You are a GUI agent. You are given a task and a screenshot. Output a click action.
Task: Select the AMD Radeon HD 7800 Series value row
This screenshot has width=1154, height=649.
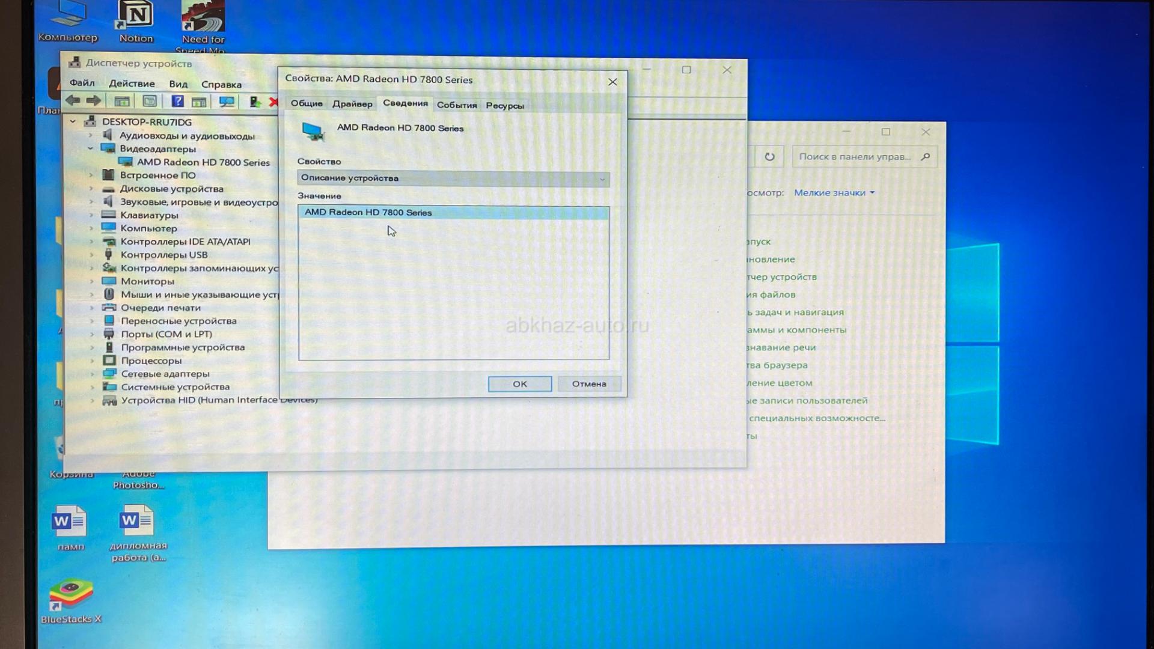click(453, 213)
